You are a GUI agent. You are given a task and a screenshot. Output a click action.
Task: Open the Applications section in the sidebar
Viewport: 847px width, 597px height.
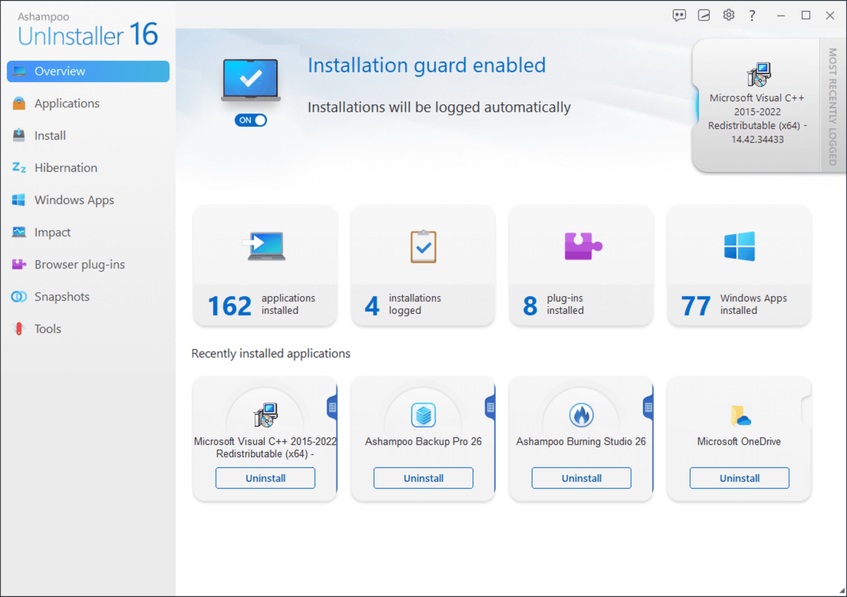click(x=67, y=103)
